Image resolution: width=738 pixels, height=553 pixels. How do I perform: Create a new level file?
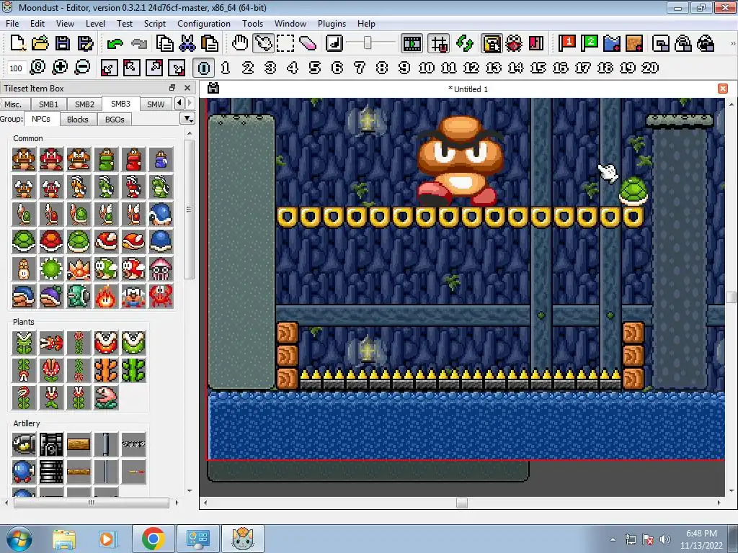17,44
